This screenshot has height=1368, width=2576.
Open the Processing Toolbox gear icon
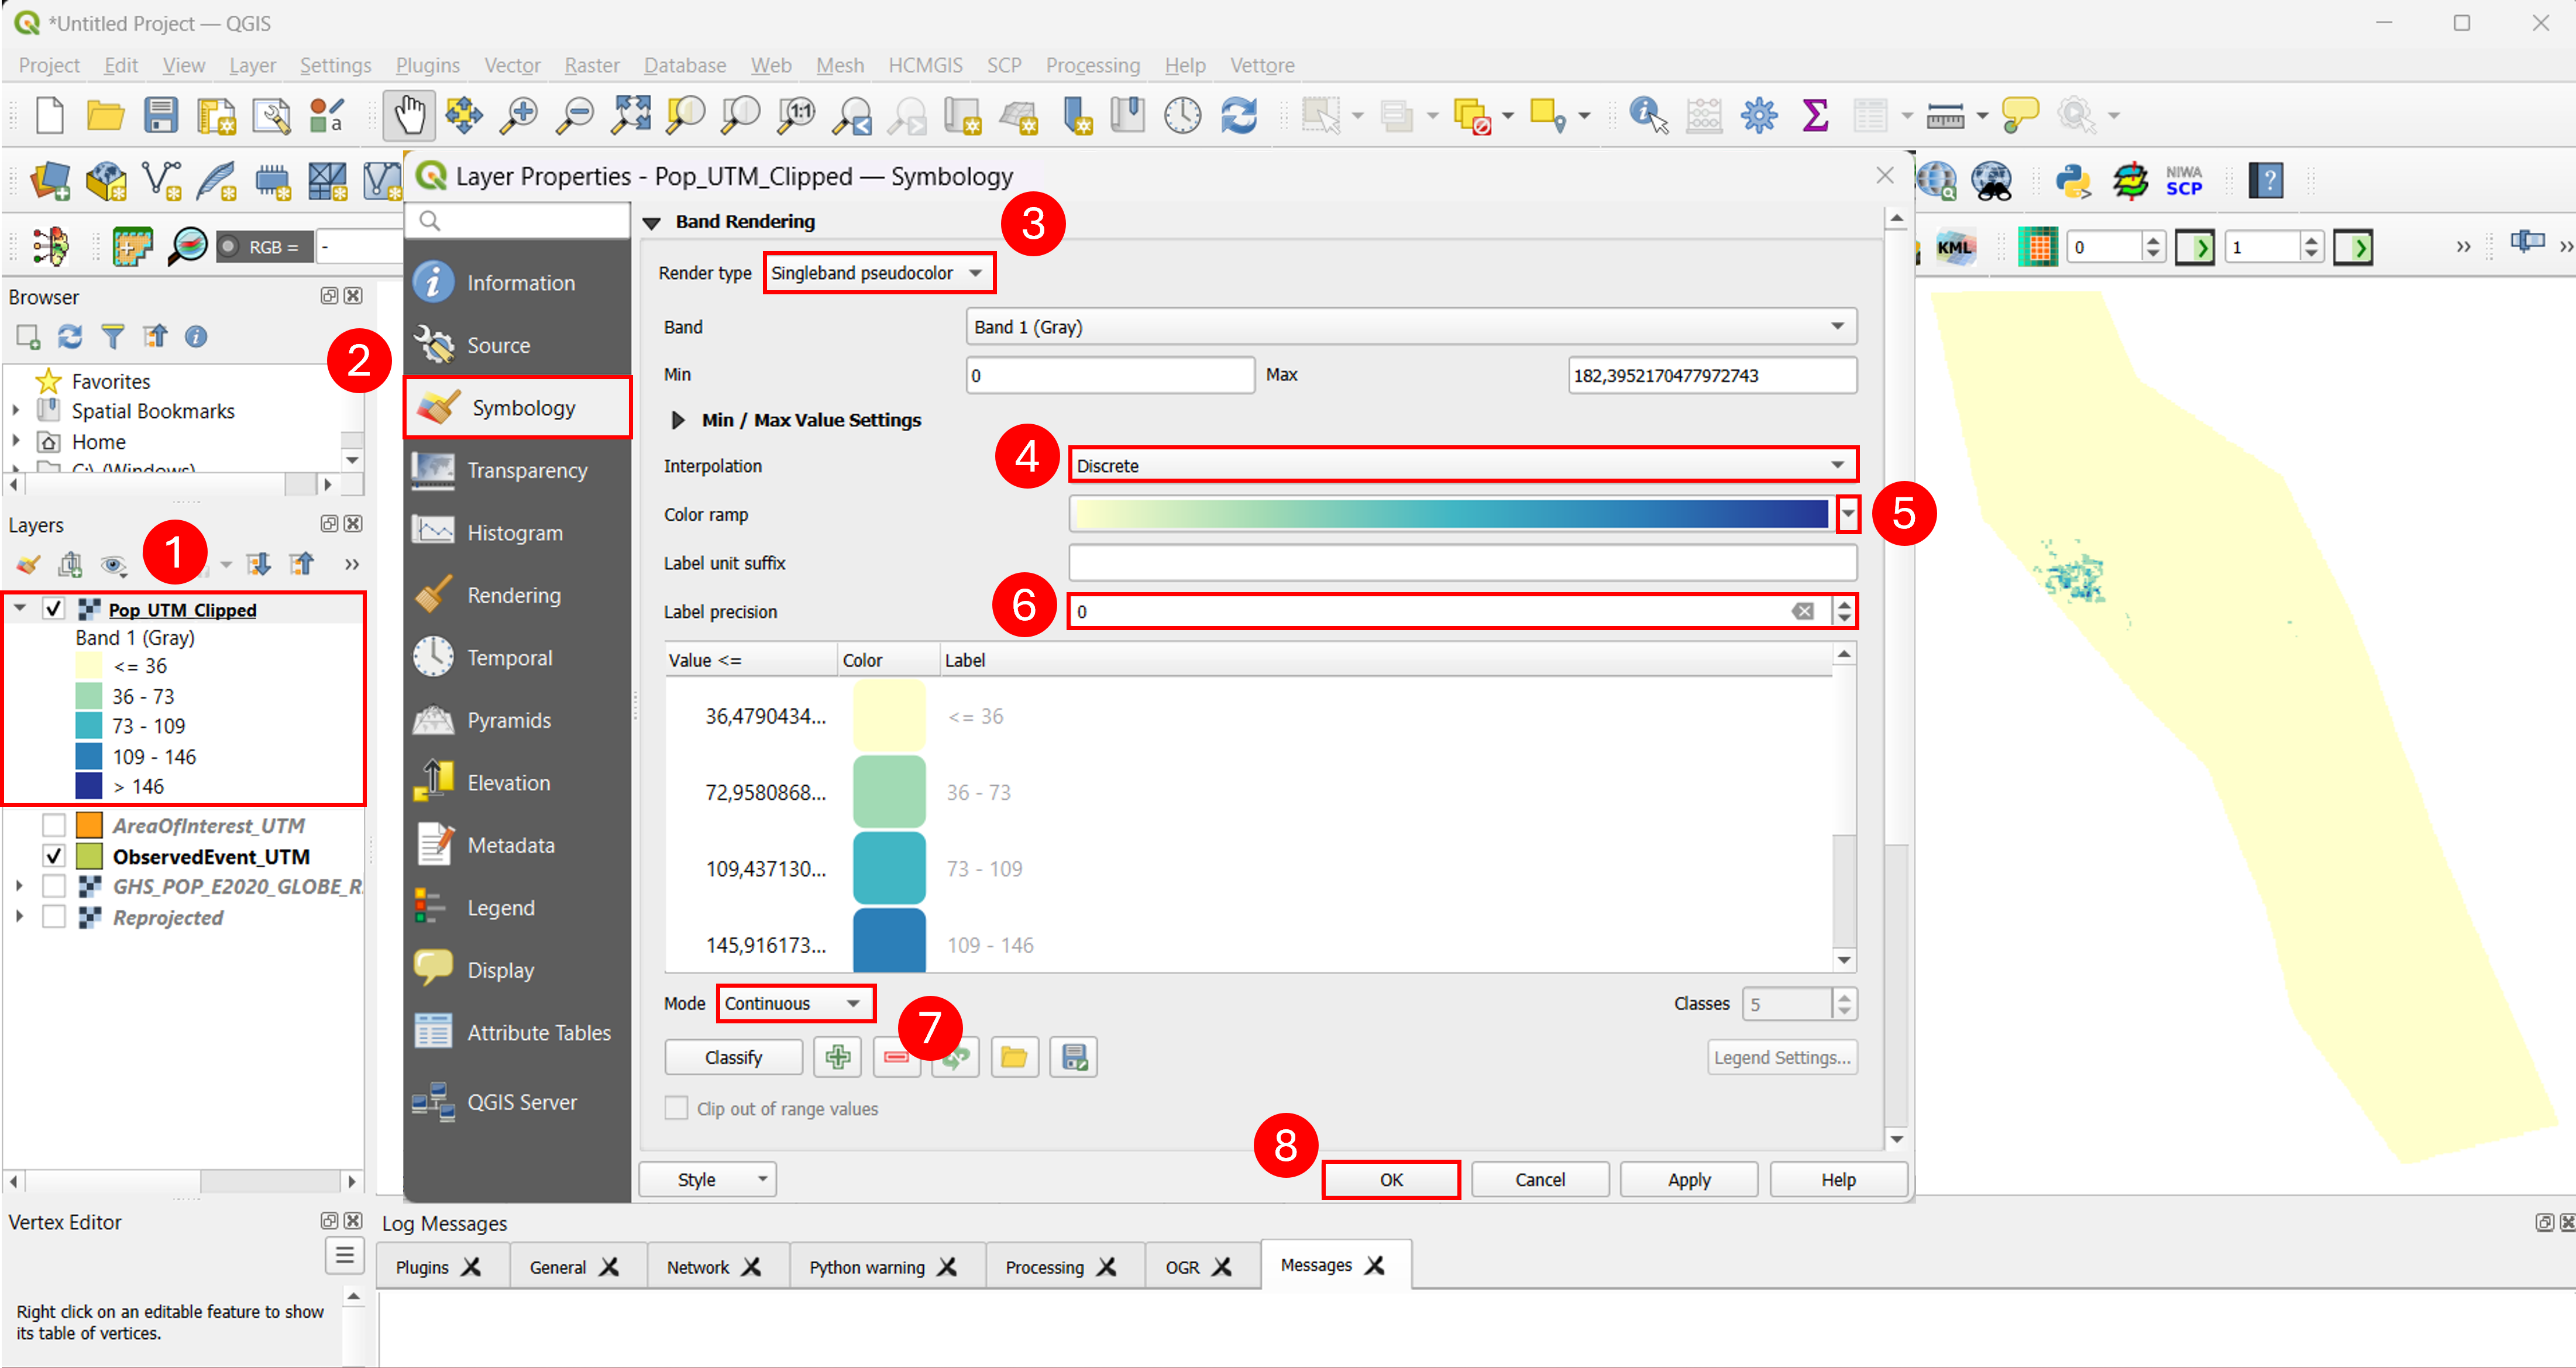click(x=1759, y=116)
